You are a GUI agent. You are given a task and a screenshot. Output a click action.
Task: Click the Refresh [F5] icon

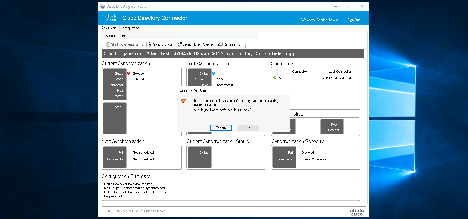point(220,44)
